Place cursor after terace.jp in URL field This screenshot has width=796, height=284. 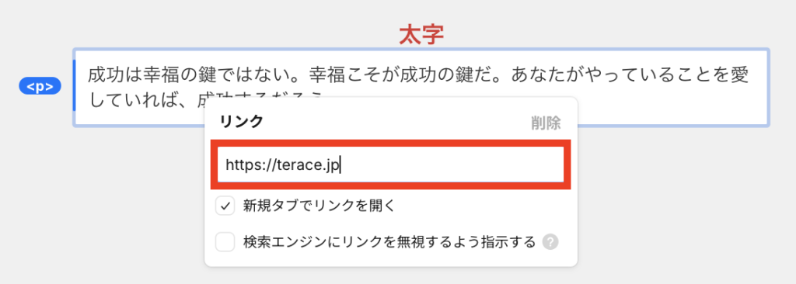pos(340,165)
